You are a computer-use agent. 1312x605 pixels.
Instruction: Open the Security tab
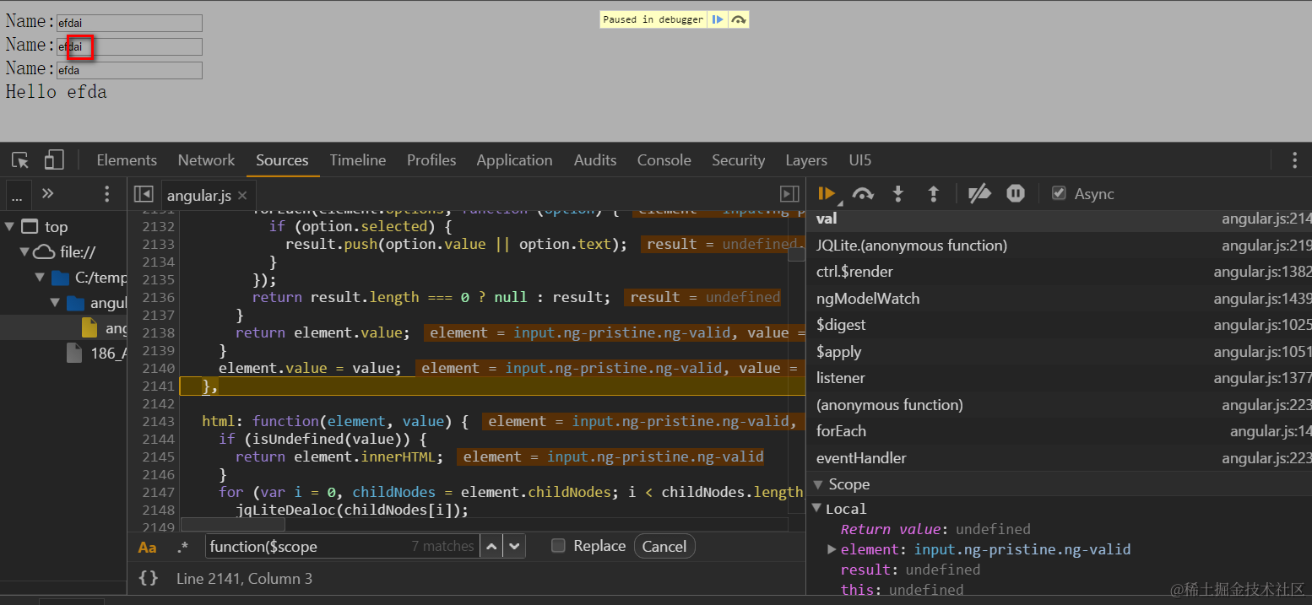(x=738, y=160)
